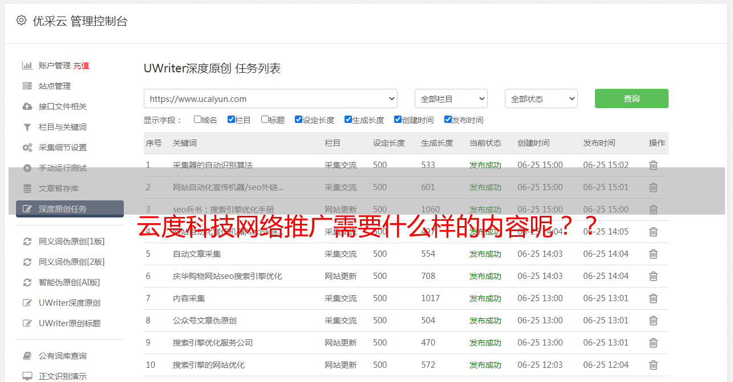Toggle the 设定长度 checkbox
This screenshot has width=733, height=382.
[x=298, y=120]
